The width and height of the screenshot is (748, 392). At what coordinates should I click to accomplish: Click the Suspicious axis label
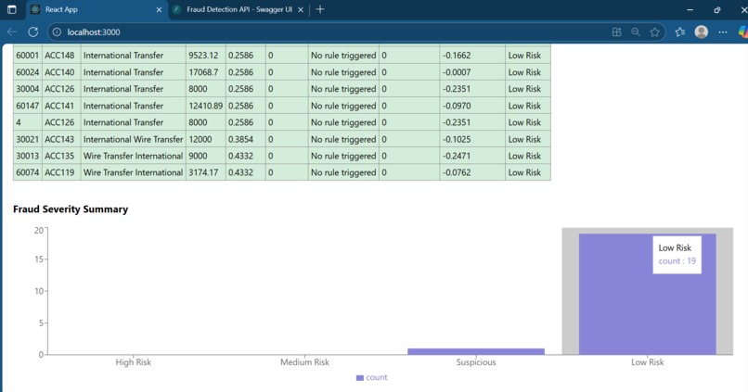tap(476, 362)
